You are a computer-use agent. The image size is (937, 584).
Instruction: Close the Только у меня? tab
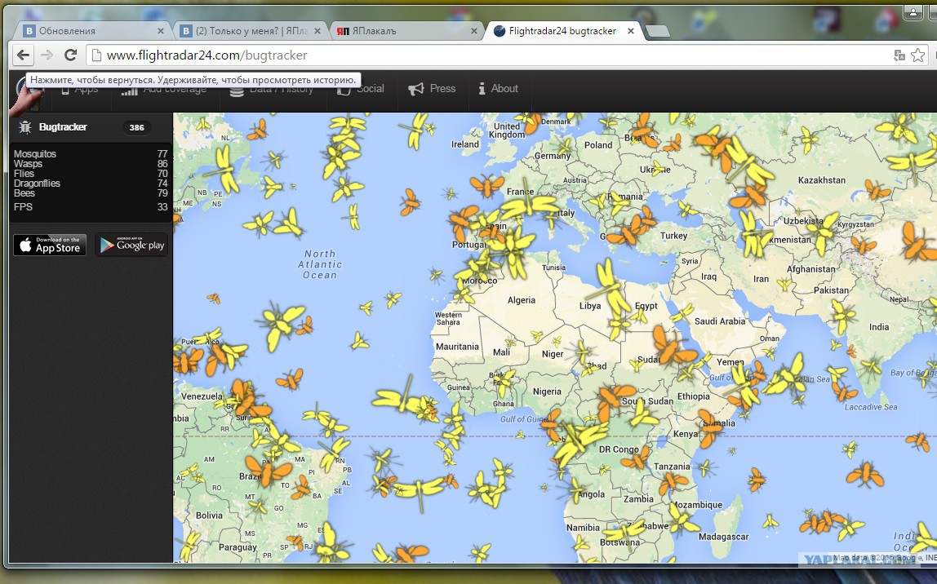[x=318, y=31]
